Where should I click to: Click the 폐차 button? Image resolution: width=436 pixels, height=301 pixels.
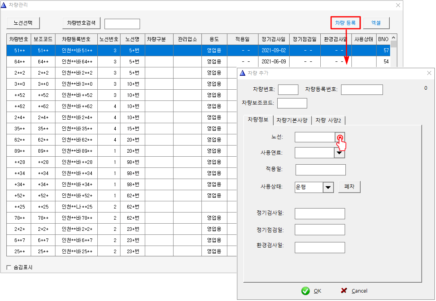[349, 187]
